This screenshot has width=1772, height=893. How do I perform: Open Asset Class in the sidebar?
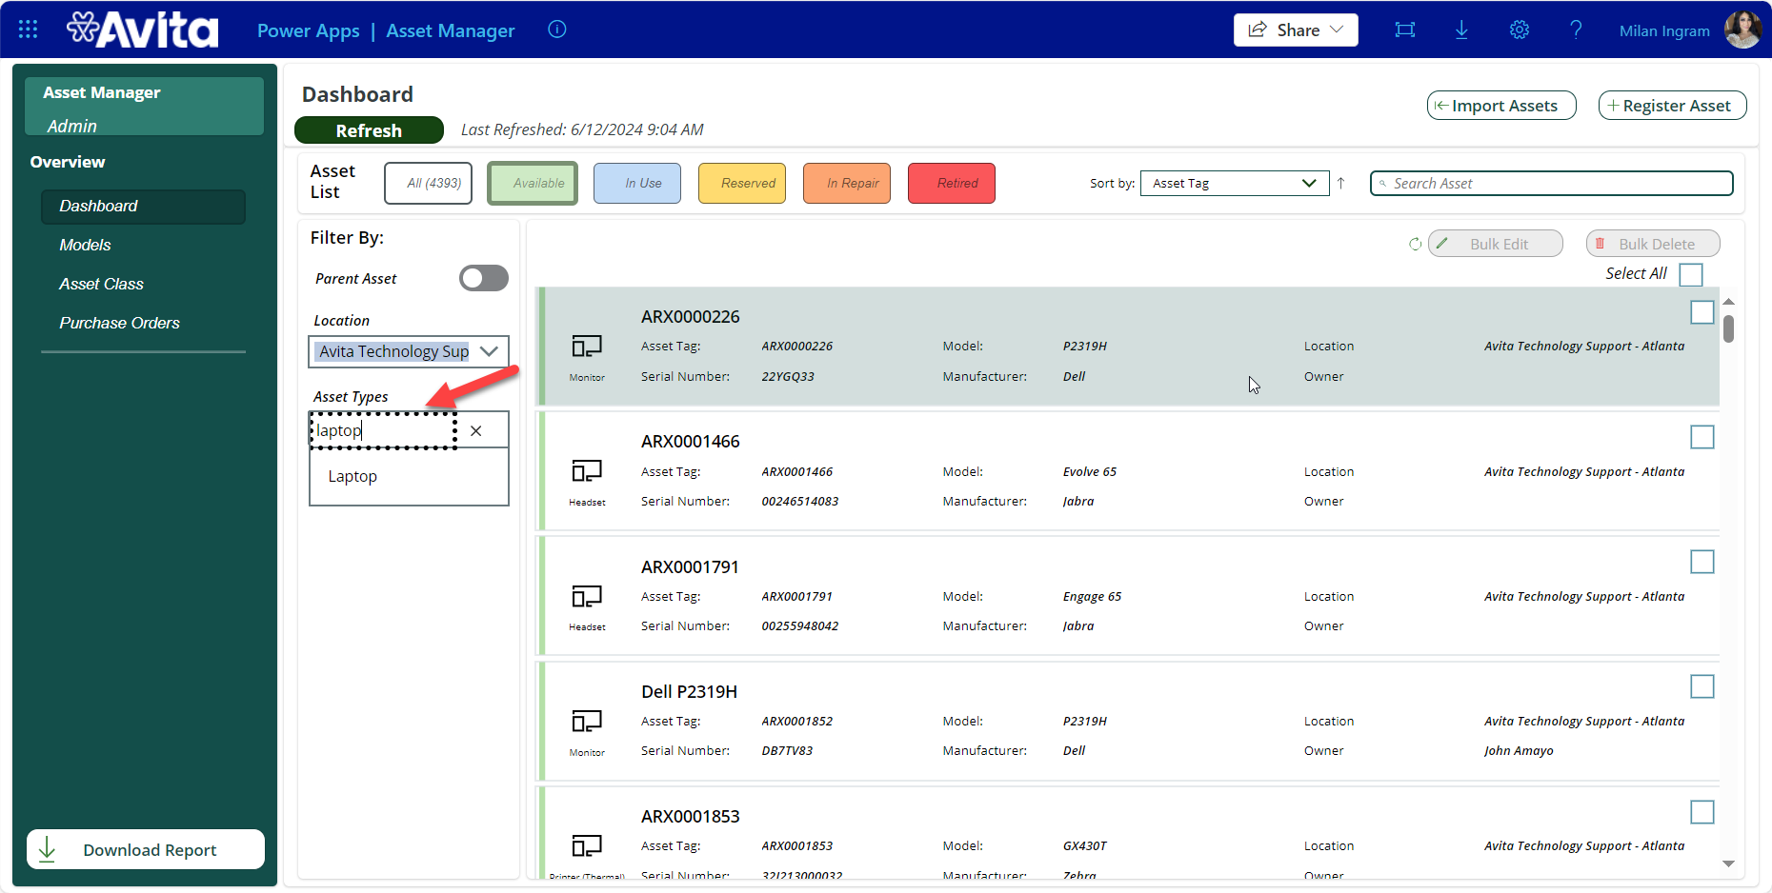(101, 284)
